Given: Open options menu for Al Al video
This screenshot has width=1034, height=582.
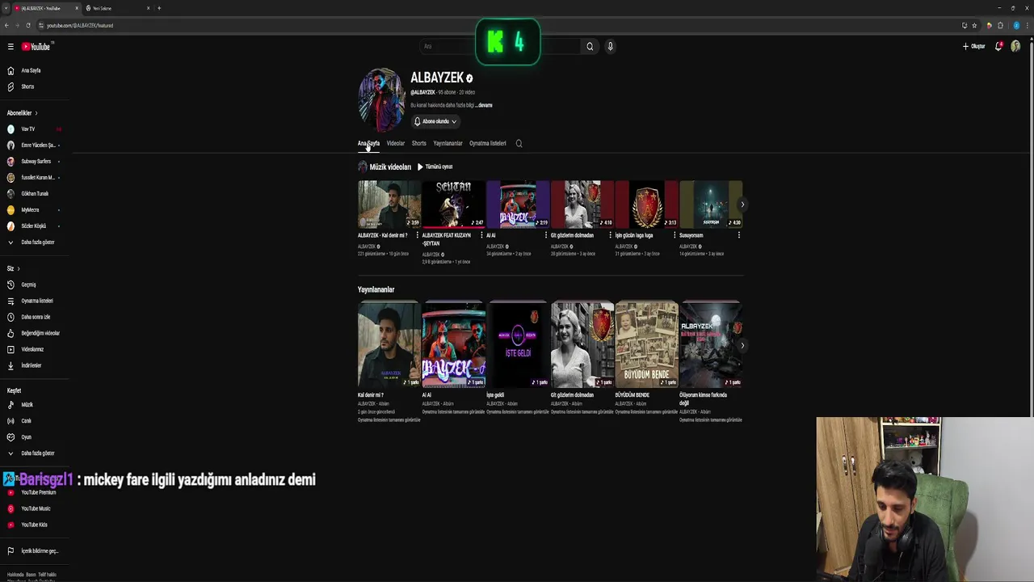Looking at the screenshot, I should tap(545, 235).
